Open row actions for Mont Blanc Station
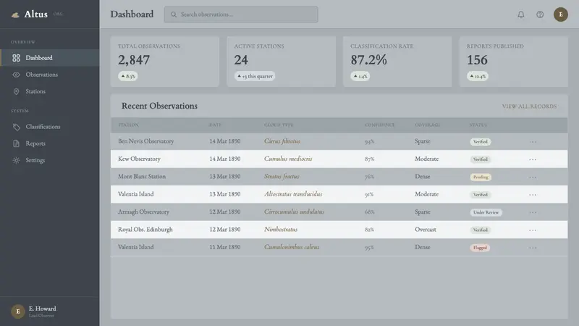The width and height of the screenshot is (579, 326). pyautogui.click(x=533, y=177)
